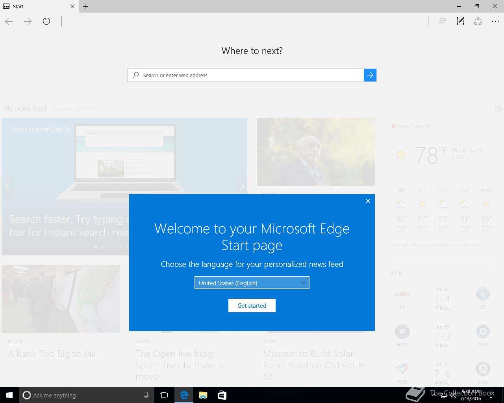Image resolution: width=504 pixels, height=403 pixels.
Task: Select the Sat forecast column
Action: [x=401, y=210]
